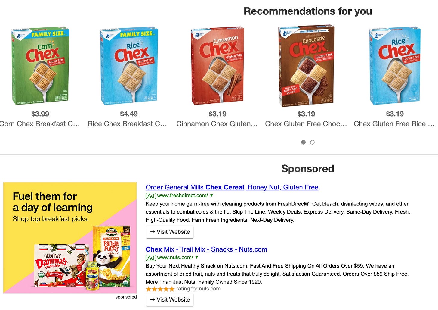Select the Cinnamon Chex cereal box image
This screenshot has width=438, height=310.
click(x=217, y=66)
